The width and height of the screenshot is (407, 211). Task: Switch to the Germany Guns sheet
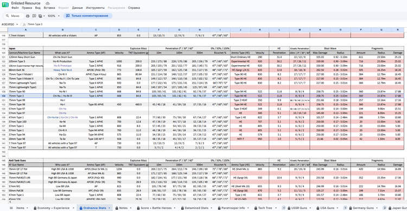click(x=363, y=208)
